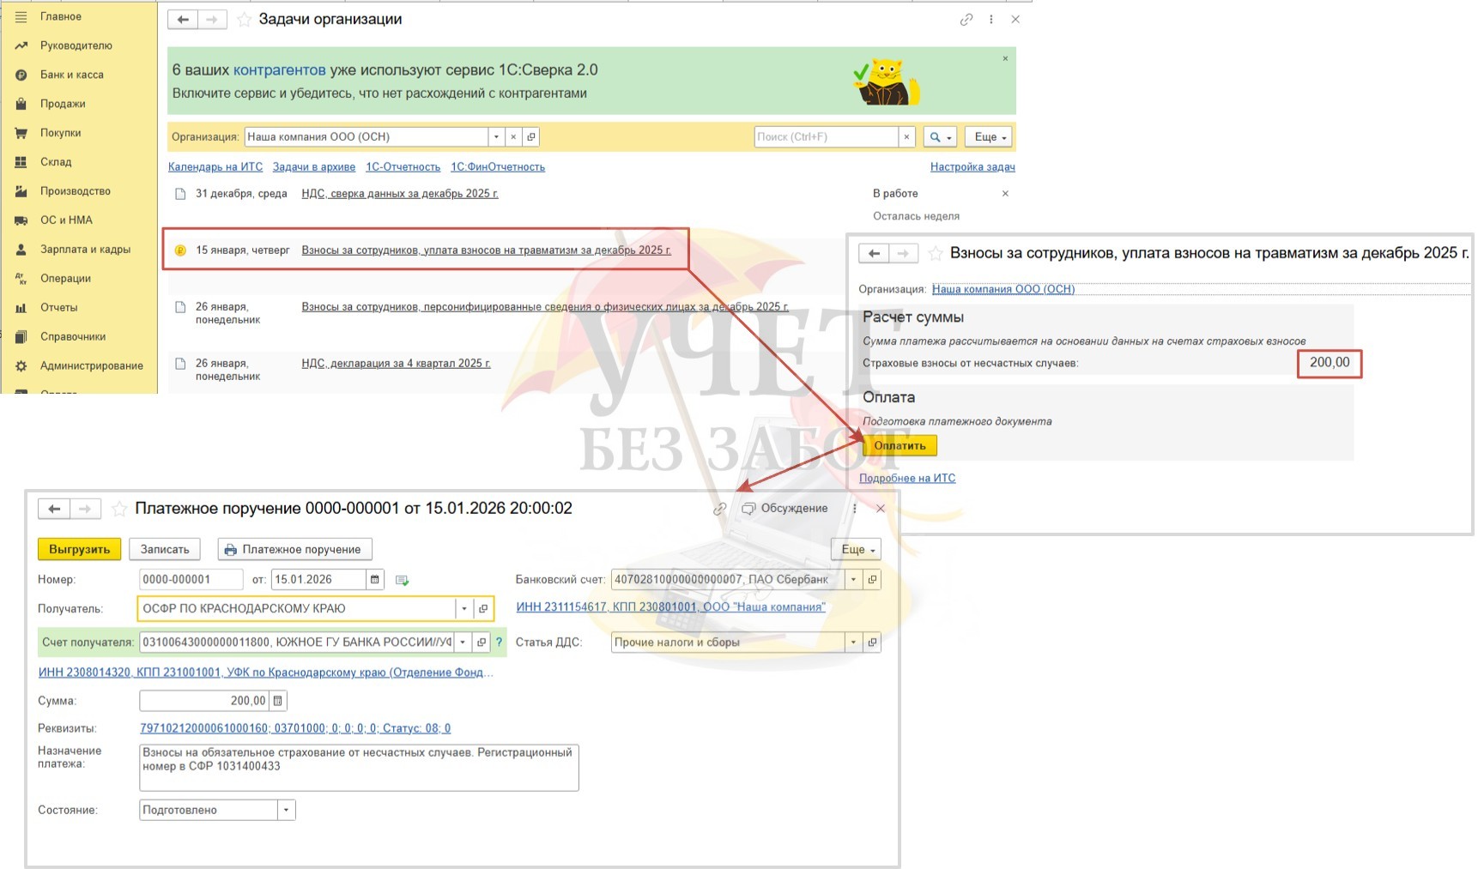Open Зарплата и кадры section
This screenshot has width=1478, height=869.
tap(85, 250)
